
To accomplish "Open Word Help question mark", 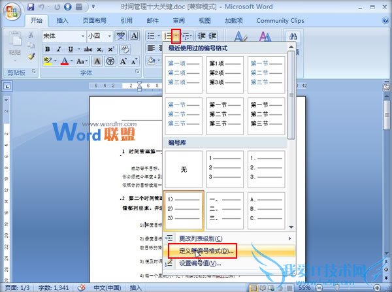I will 385,20.
